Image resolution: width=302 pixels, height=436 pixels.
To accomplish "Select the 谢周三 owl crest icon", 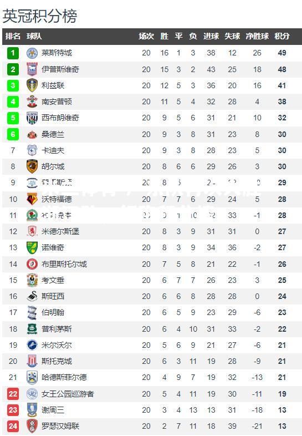I will 32,410.
